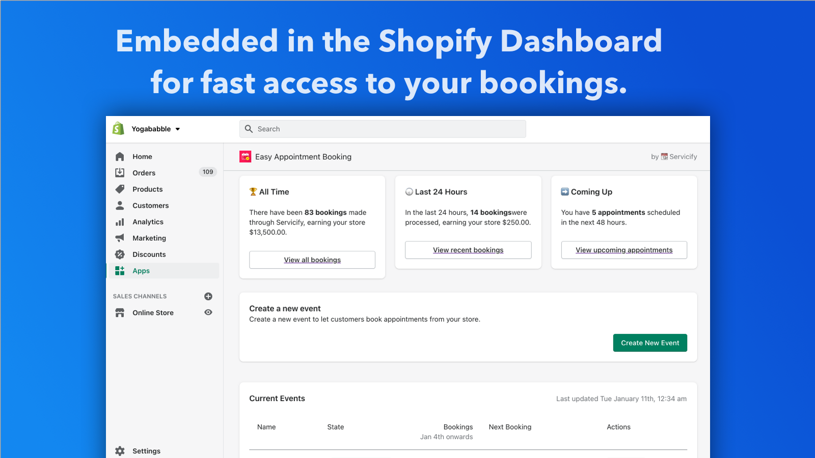Open Settings via gear icon
This screenshot has height=458, width=815.
[x=120, y=451]
